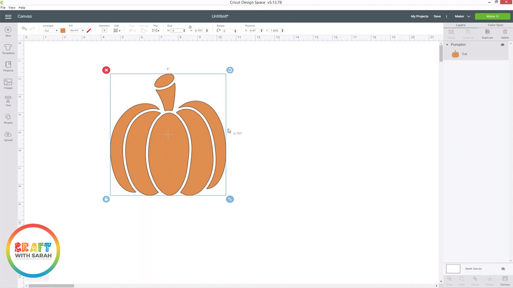Open the Fill dropdown showing No Fill
Image resolution: width=513 pixels, height=288 pixels.
[77, 31]
